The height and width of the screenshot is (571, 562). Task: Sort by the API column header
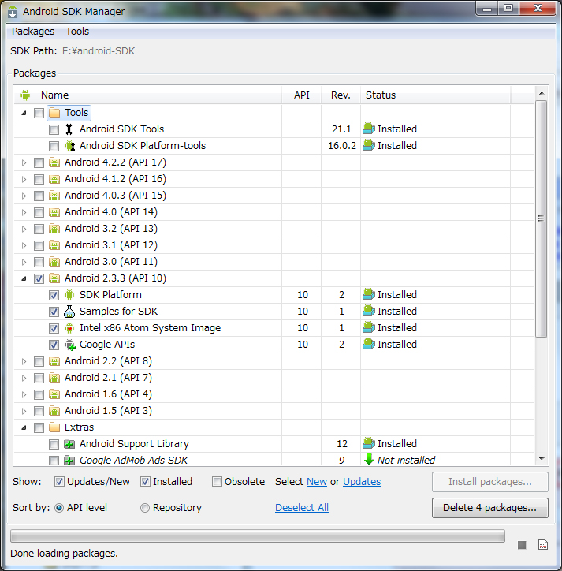[301, 95]
